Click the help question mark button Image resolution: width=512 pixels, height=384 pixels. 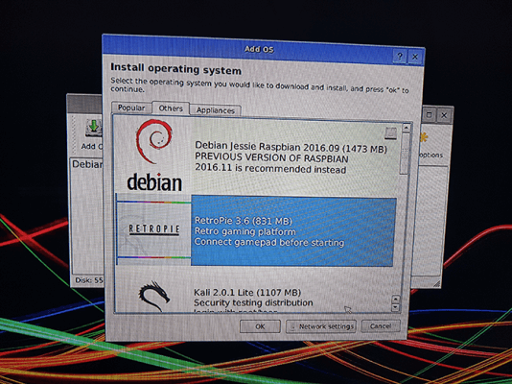click(x=400, y=57)
